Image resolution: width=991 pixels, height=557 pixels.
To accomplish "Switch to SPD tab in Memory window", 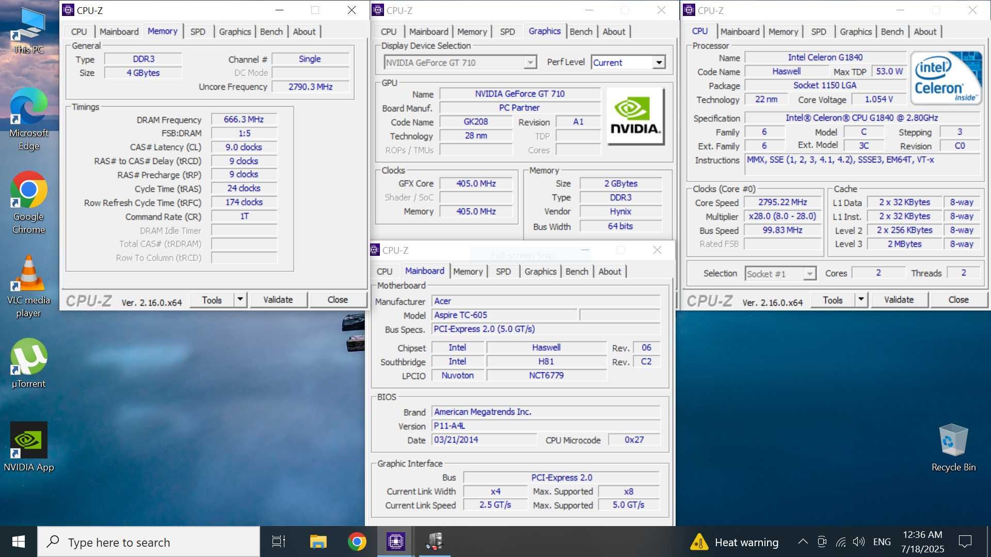I will [198, 31].
